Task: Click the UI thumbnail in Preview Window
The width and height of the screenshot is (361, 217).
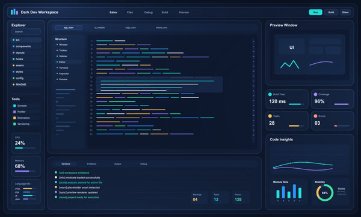Action: click(291, 47)
